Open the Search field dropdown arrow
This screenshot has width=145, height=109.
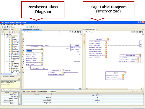coord(27,27)
